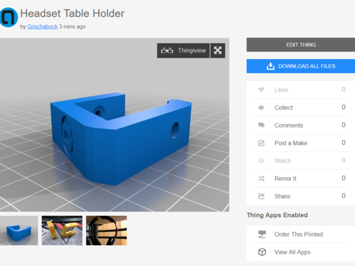Select the headset on desk photo thumbnail
This screenshot has height=266, width=355.
pos(106,231)
